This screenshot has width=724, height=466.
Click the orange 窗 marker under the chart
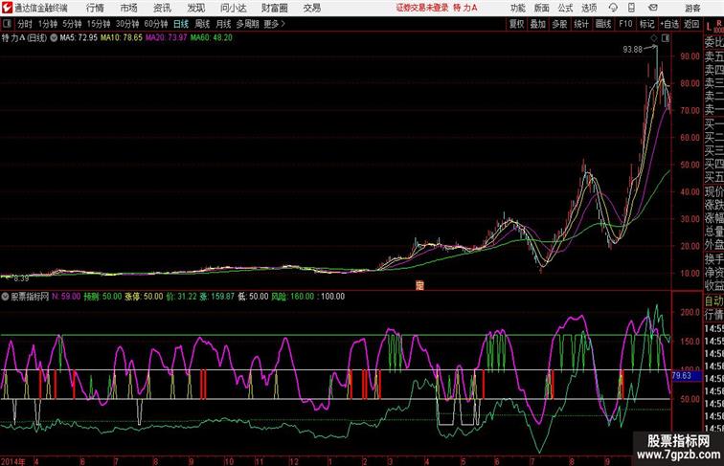[x=419, y=285]
